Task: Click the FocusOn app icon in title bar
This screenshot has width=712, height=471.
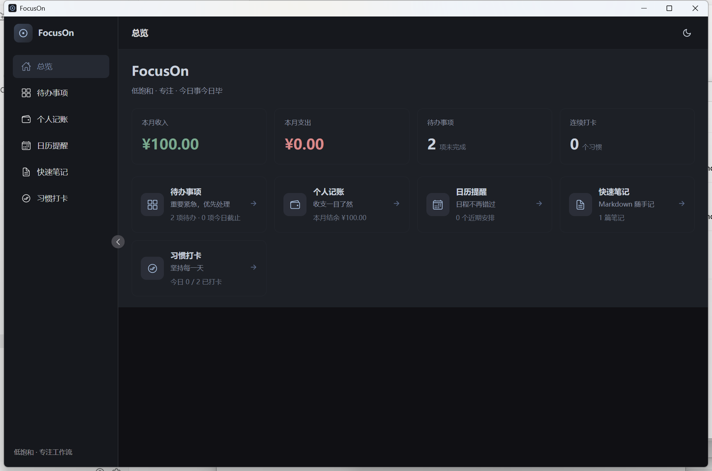Action: (12, 8)
